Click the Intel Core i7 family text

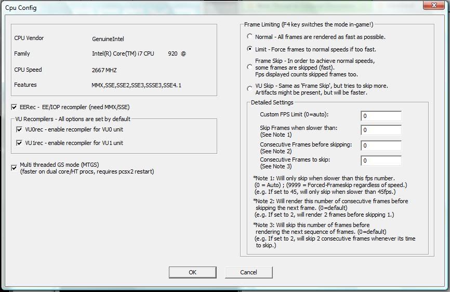(x=123, y=54)
